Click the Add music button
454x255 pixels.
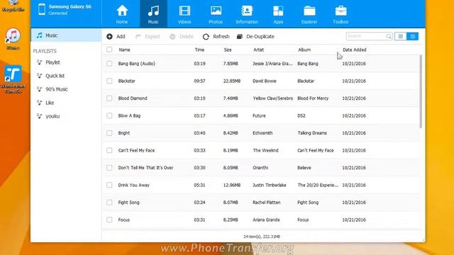(116, 36)
